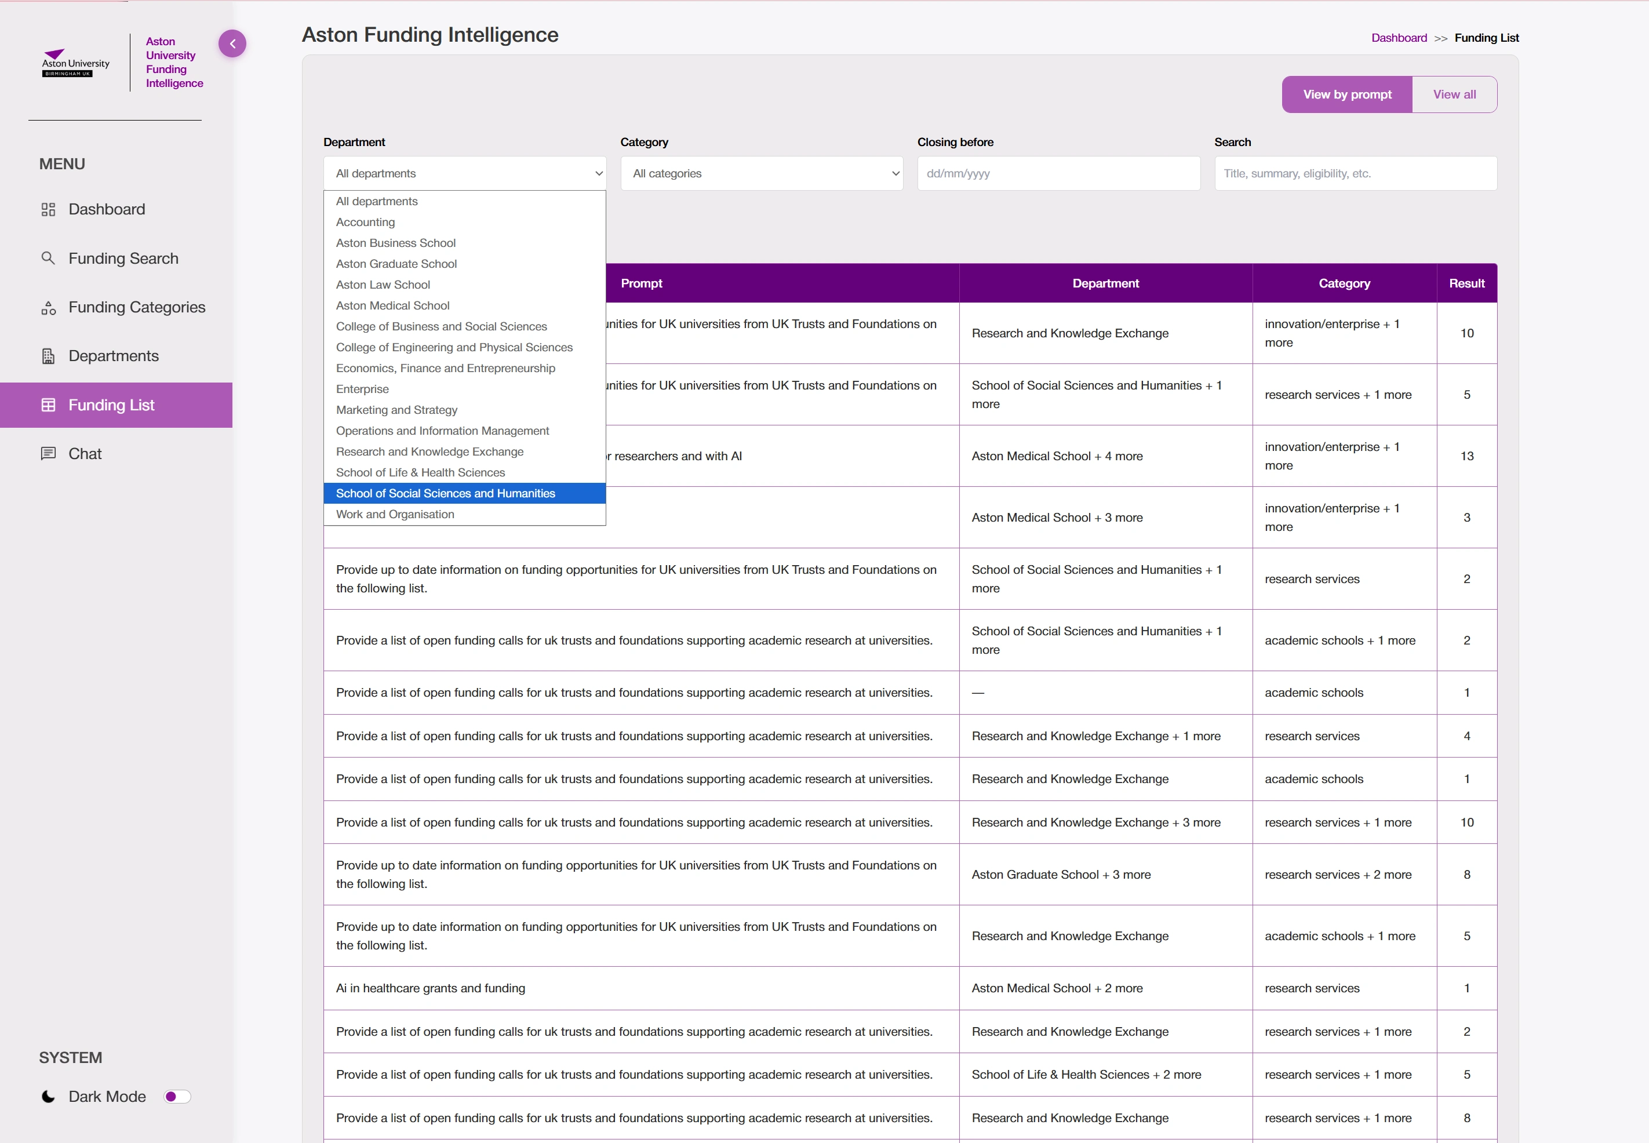Image resolution: width=1649 pixels, height=1143 pixels.
Task: Click the Chat message icon
Action: [48, 453]
